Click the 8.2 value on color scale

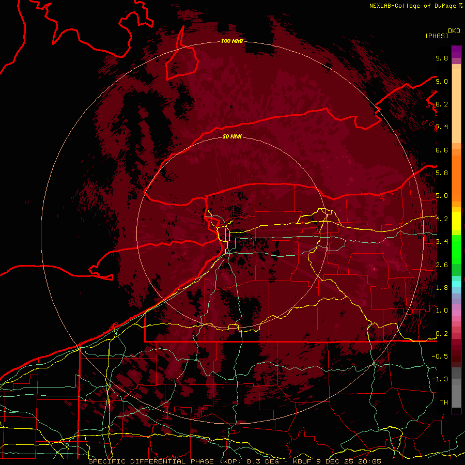tap(442, 104)
